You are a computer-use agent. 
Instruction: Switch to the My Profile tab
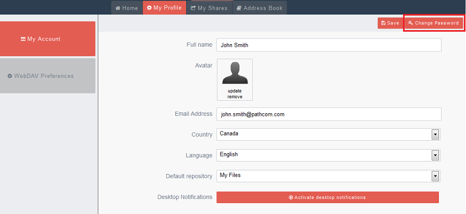[x=164, y=8]
